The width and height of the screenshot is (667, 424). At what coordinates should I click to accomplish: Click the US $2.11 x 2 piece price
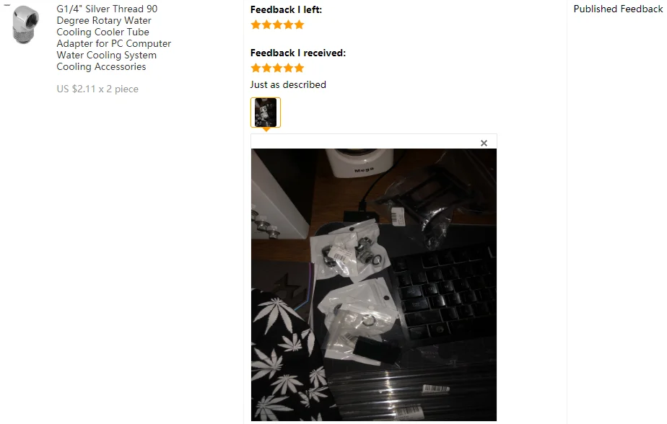pos(97,89)
